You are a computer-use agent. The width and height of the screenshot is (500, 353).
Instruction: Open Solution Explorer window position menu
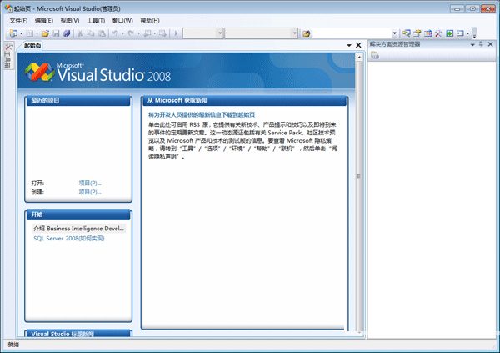(472, 45)
